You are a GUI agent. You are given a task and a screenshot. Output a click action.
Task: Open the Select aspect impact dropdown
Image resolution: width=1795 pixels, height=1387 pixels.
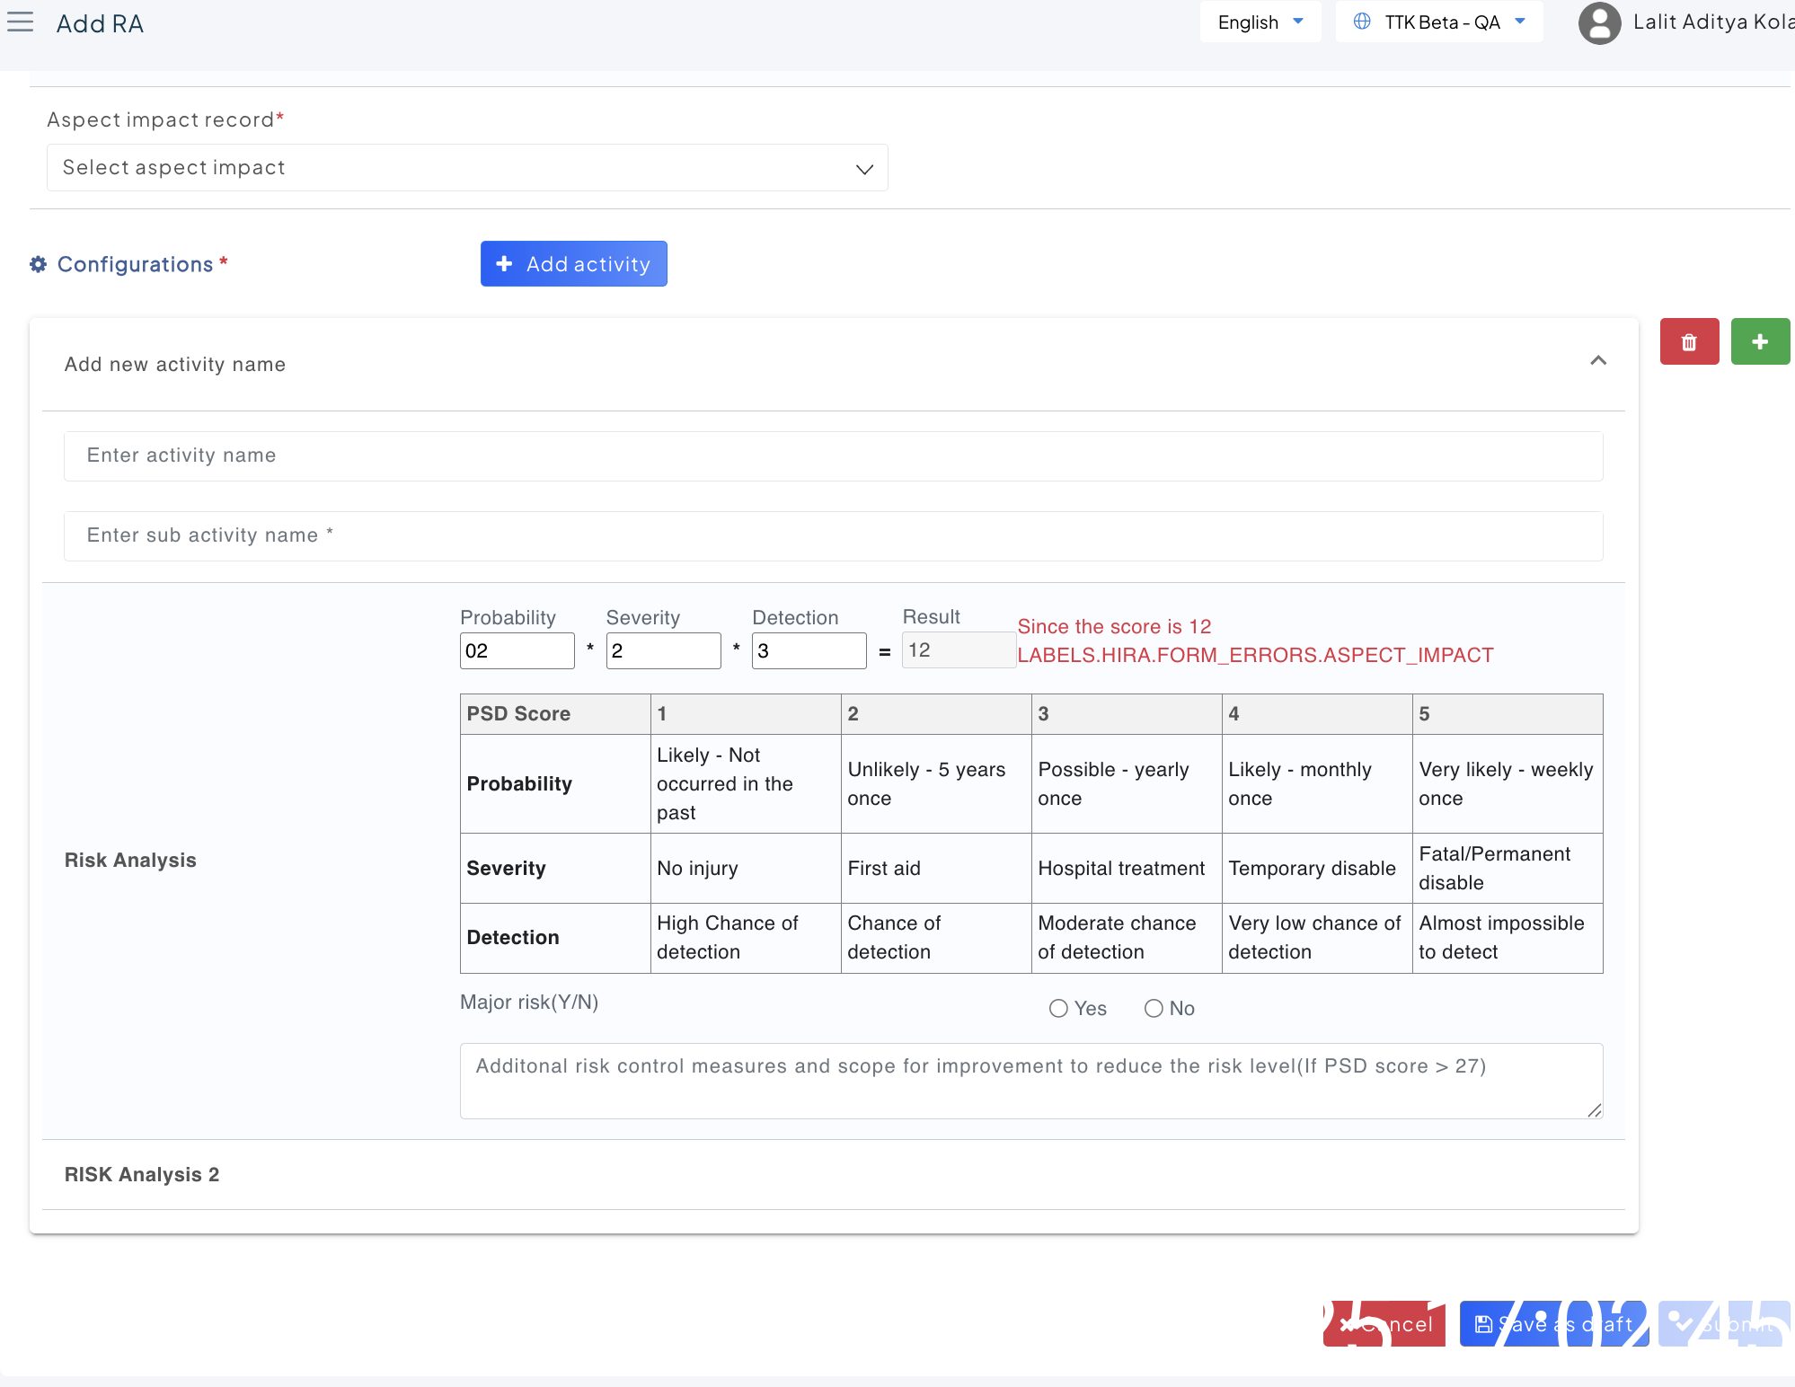[x=467, y=168]
